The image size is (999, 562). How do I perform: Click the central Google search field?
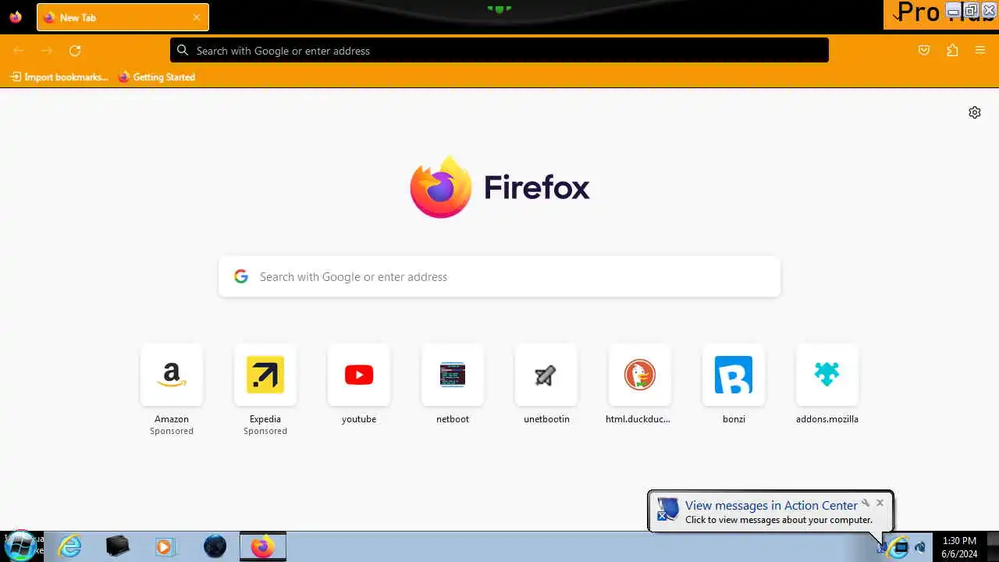tap(499, 277)
